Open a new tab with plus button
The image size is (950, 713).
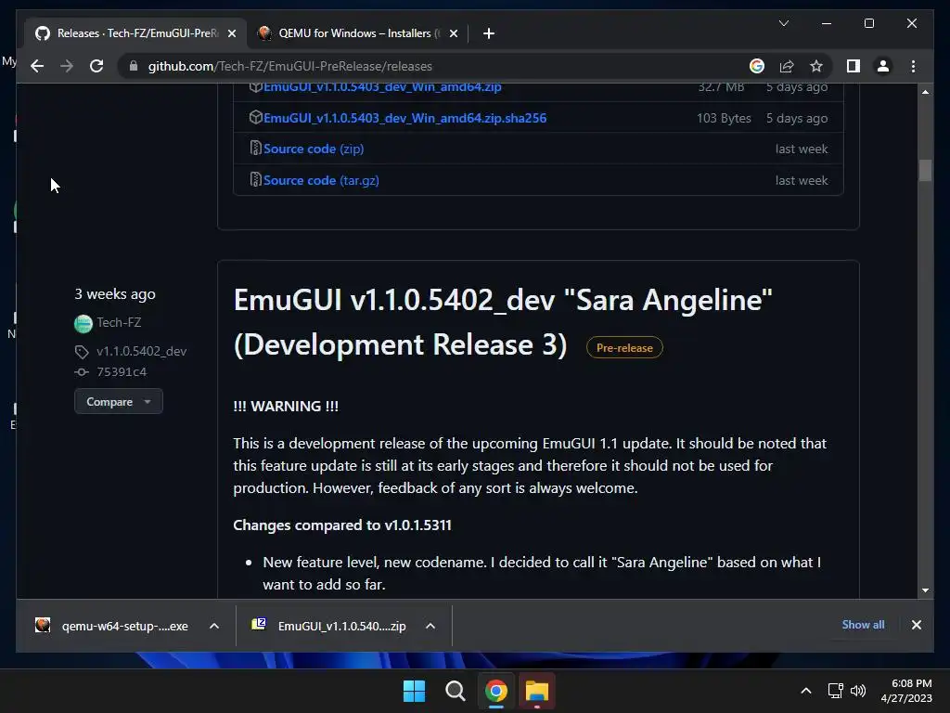[488, 33]
